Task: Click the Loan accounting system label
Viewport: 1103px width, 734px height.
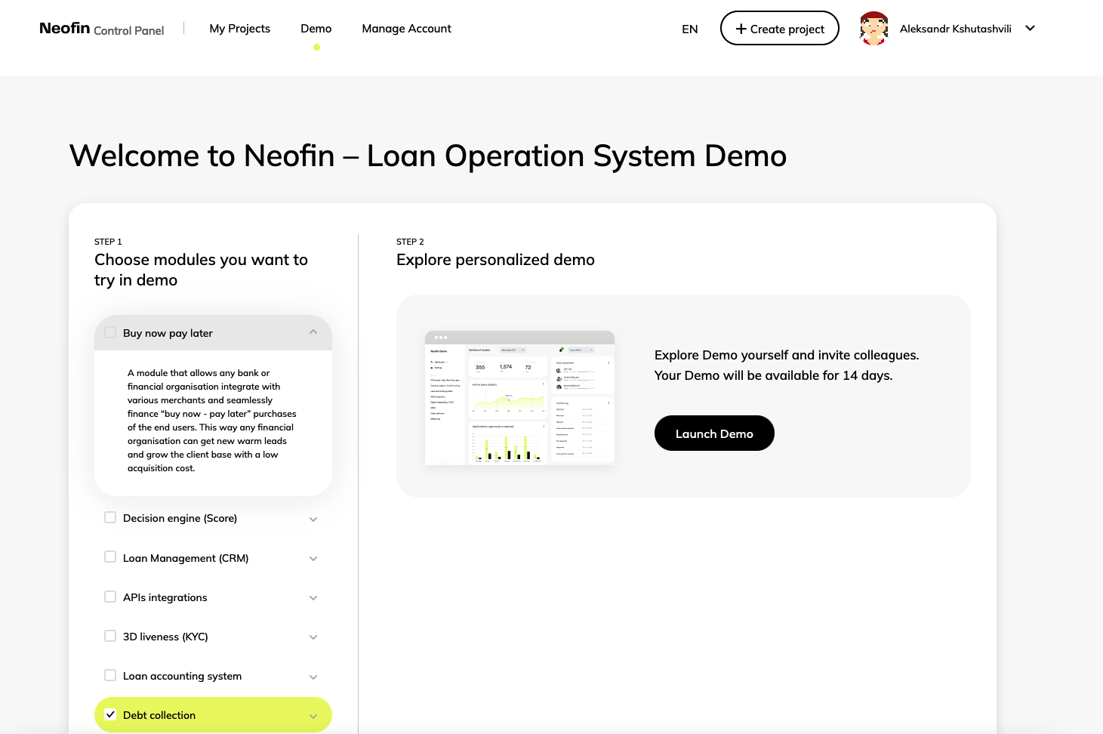Action: [182, 676]
